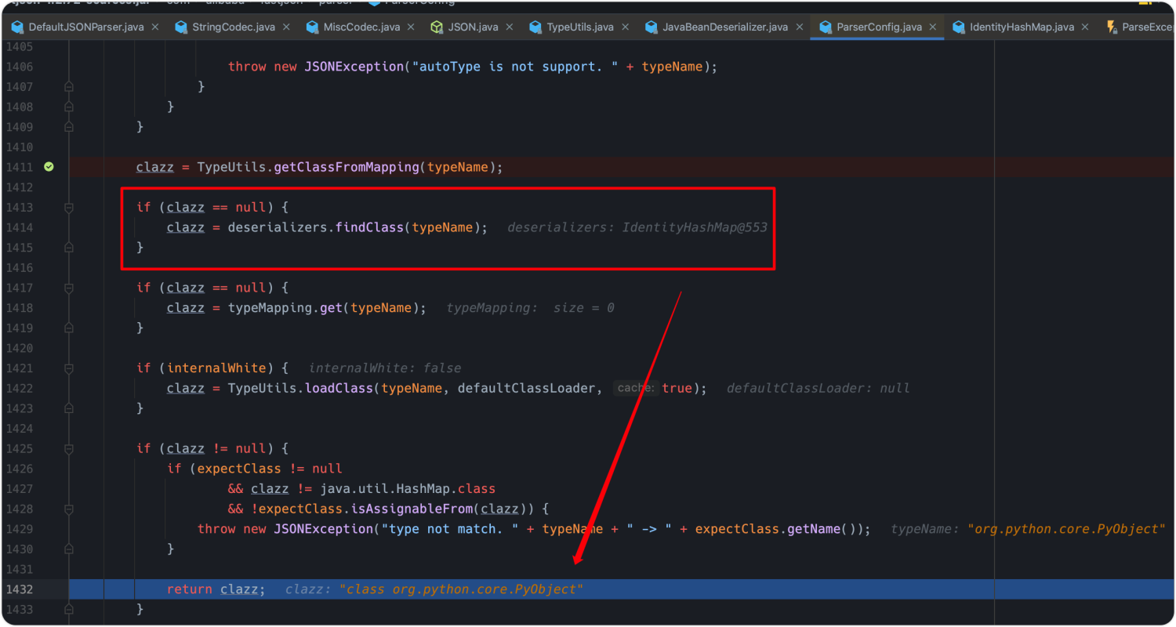Go to the JSON.java tab
Image resolution: width=1176 pixels, height=627 pixels.
click(473, 27)
